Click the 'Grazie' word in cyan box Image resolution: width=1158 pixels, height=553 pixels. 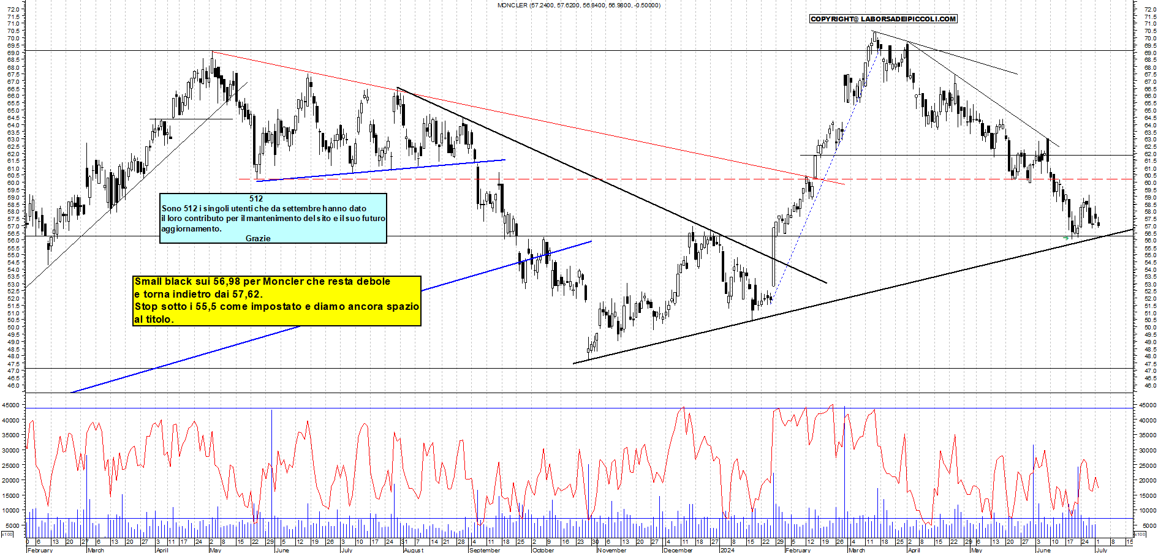tap(258, 238)
